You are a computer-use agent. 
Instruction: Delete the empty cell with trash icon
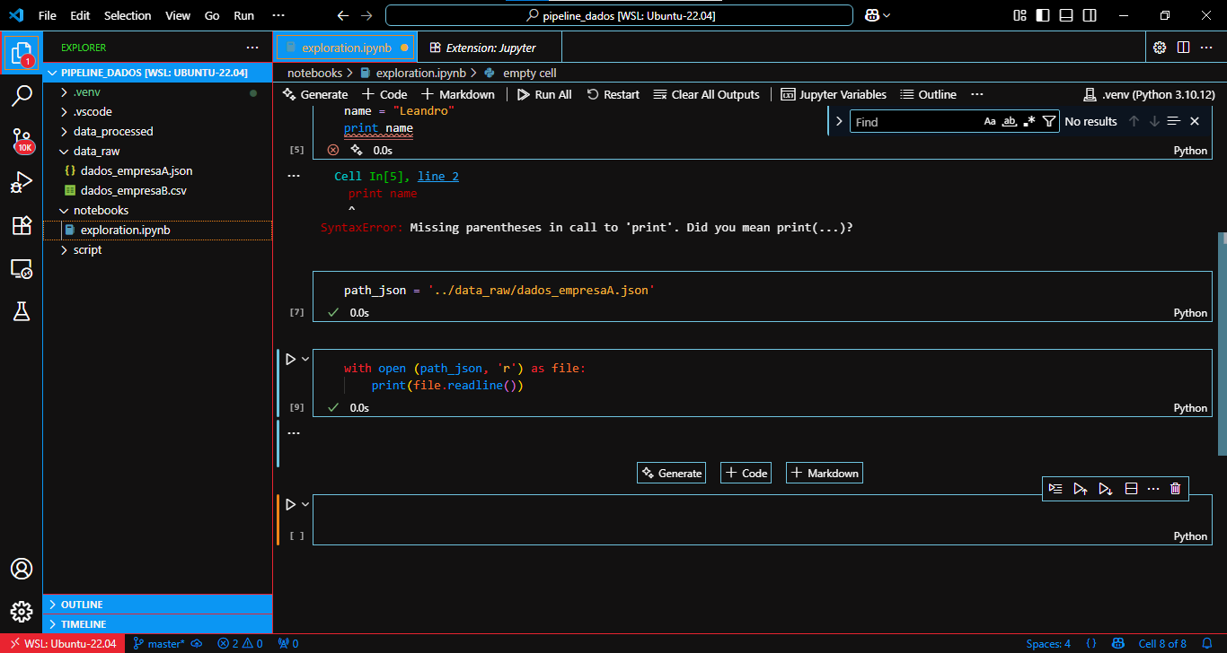coord(1176,489)
